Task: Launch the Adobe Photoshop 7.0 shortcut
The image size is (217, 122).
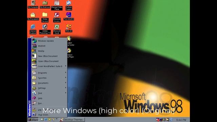Action: point(45,29)
